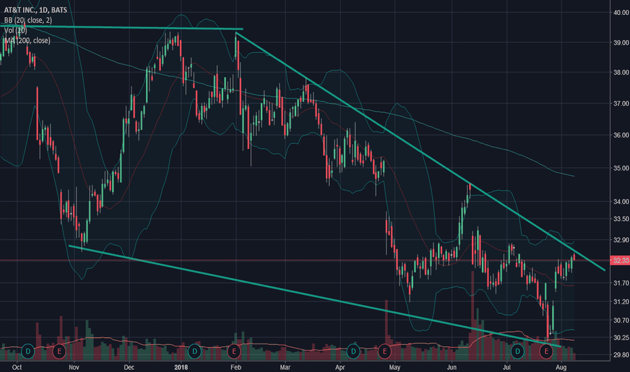Click the Mar label on time axis
630x372 pixels.
(285, 367)
